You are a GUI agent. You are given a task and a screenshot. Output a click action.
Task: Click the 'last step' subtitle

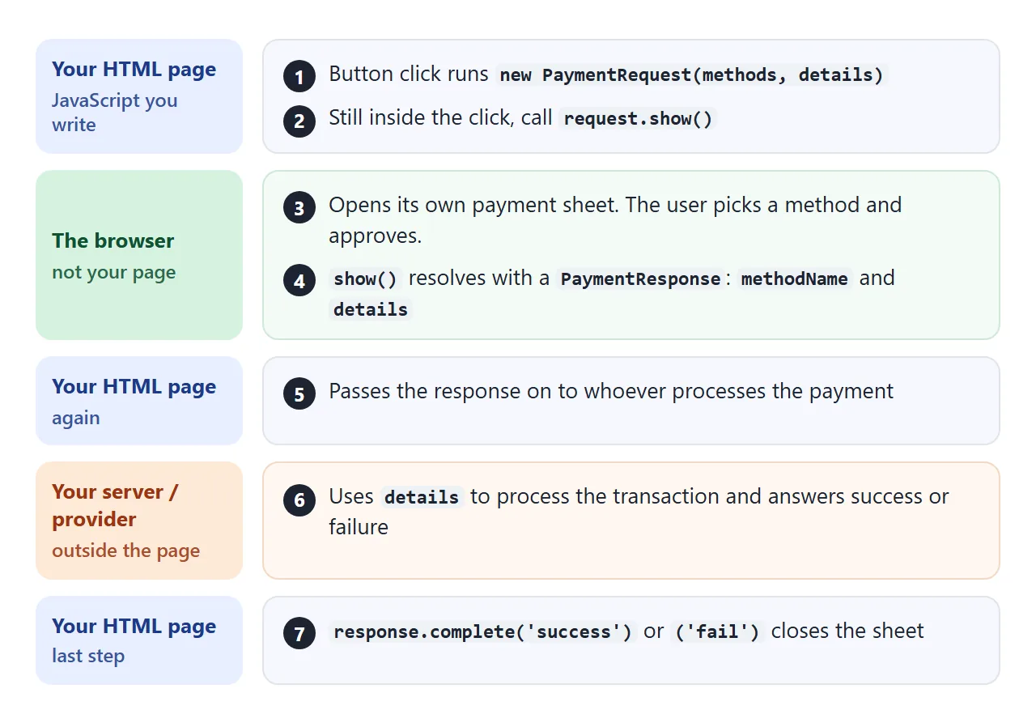88,656
